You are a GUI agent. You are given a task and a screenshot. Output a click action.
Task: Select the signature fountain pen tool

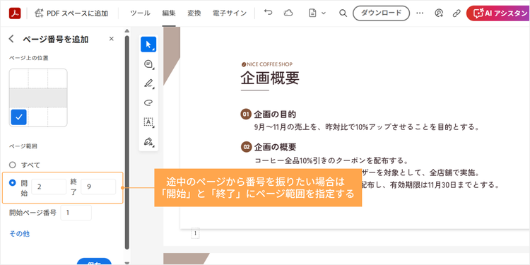(148, 141)
